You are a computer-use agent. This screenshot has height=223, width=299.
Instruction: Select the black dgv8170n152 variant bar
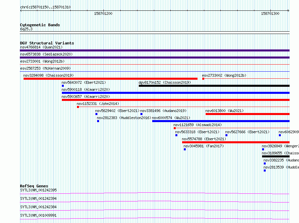click(x=214, y=86)
